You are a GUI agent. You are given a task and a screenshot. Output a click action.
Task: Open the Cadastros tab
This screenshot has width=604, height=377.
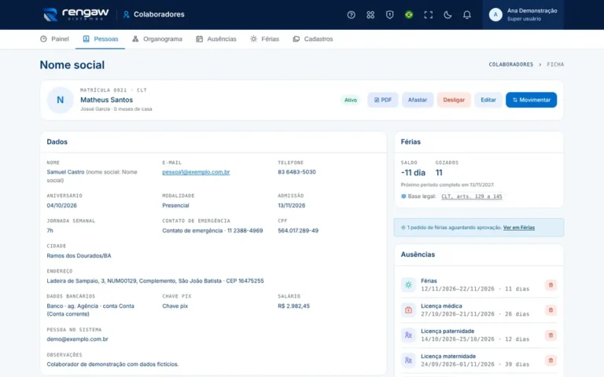(313, 38)
